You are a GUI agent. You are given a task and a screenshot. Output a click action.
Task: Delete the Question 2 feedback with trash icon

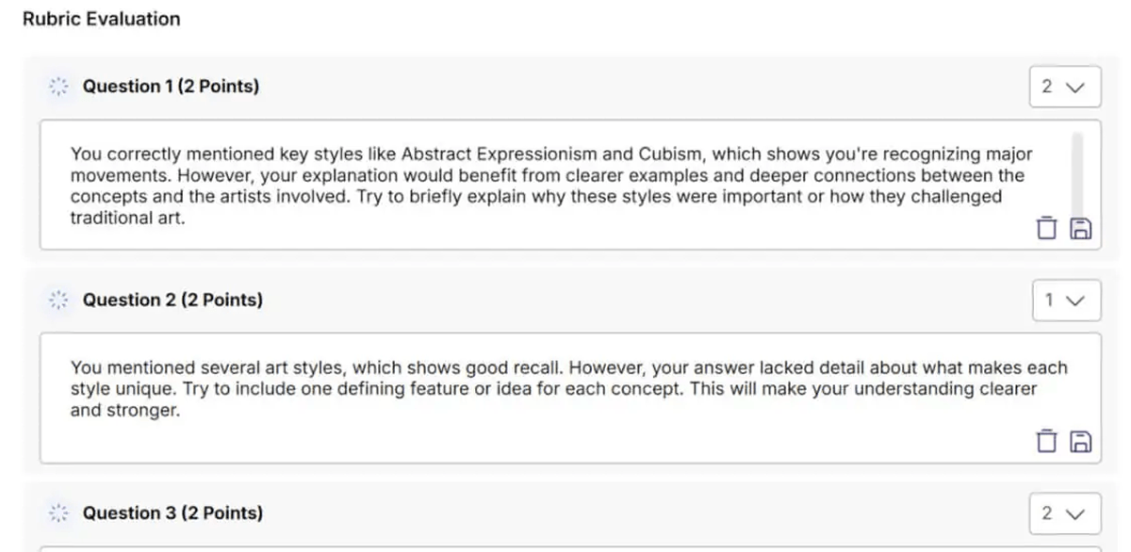point(1046,441)
